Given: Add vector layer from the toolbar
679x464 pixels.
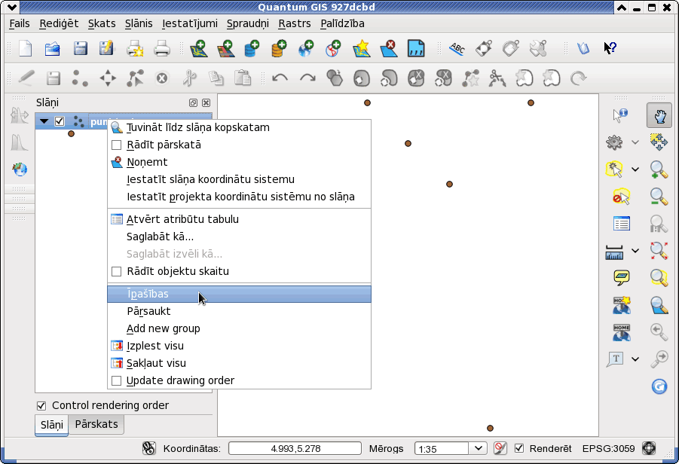Looking at the screenshot, I should click(199, 48).
